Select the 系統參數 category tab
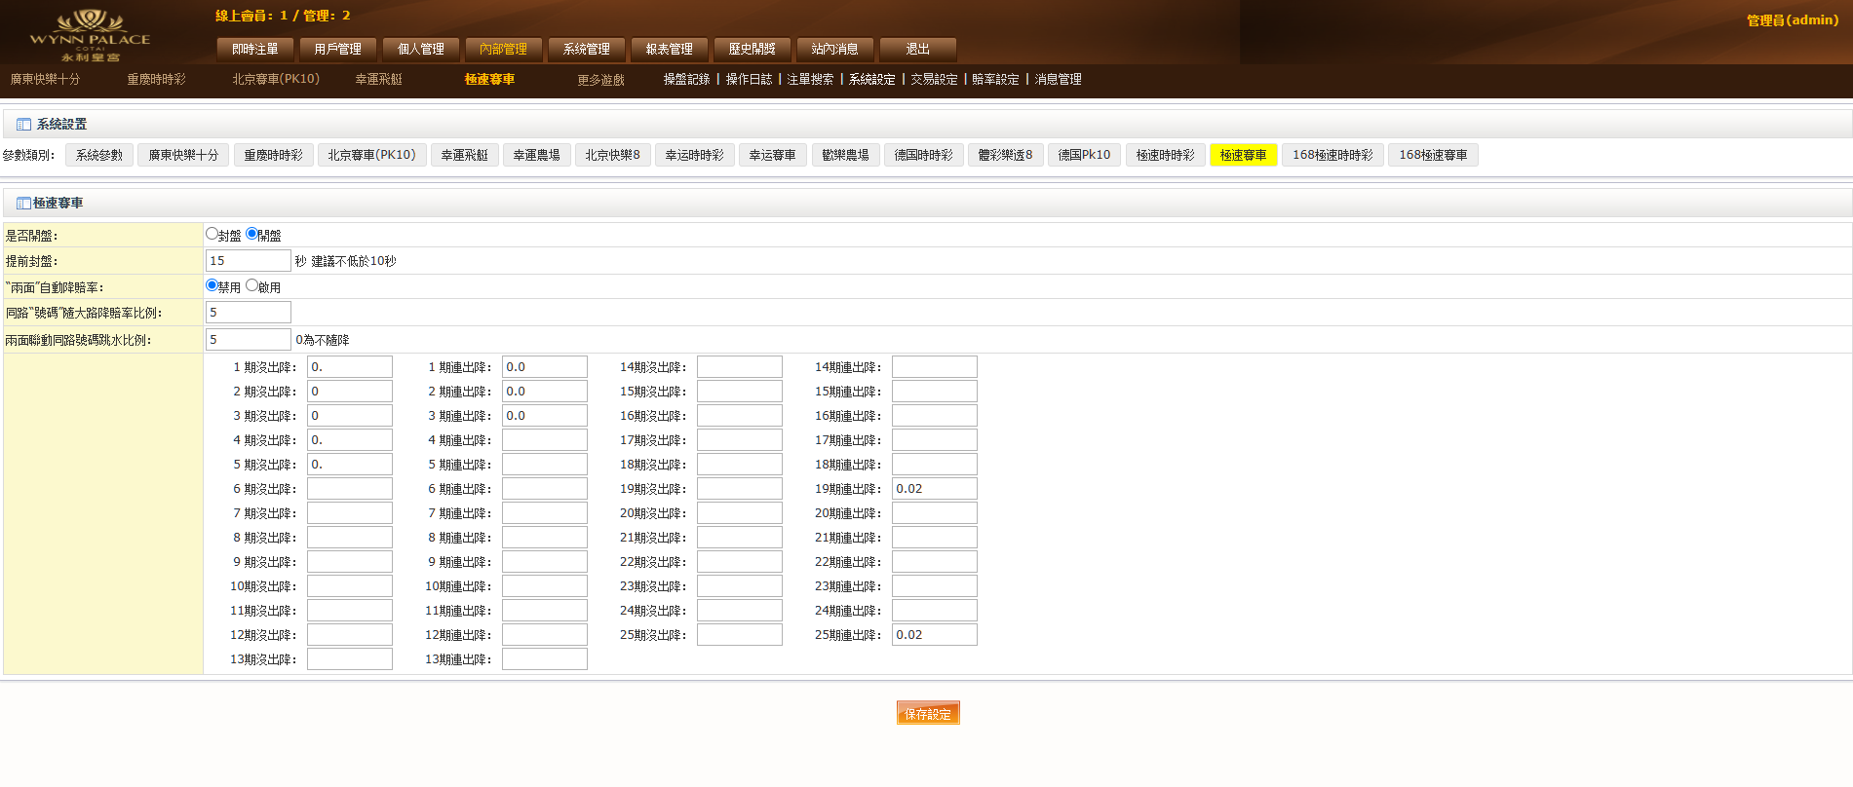Viewport: 1853px width, 787px height. [99, 155]
